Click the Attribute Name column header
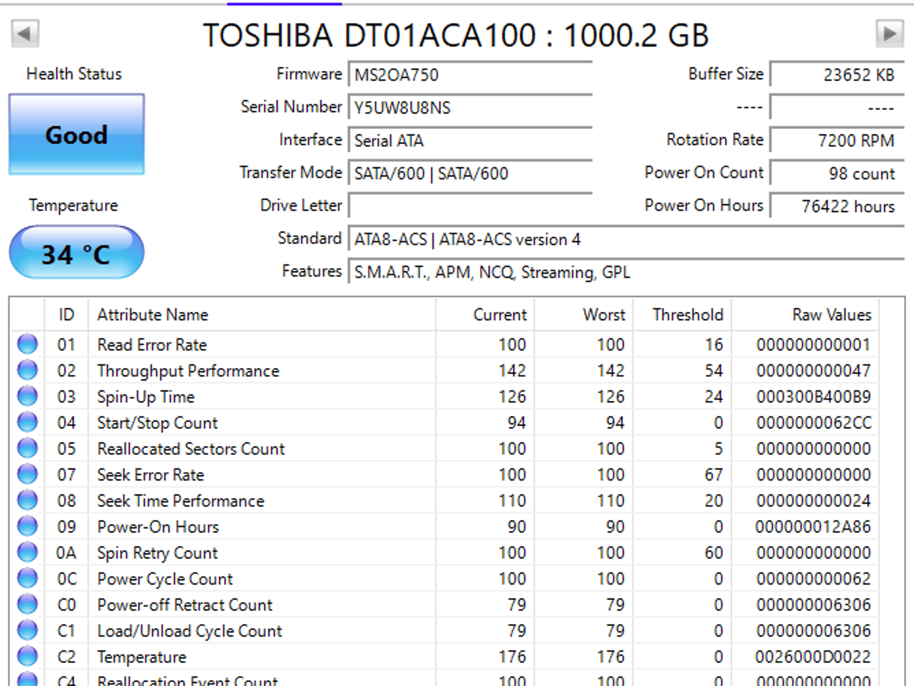The width and height of the screenshot is (914, 686). pyautogui.click(x=262, y=315)
